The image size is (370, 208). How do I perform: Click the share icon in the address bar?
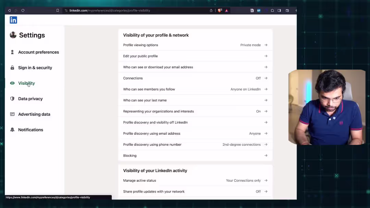pos(211,10)
